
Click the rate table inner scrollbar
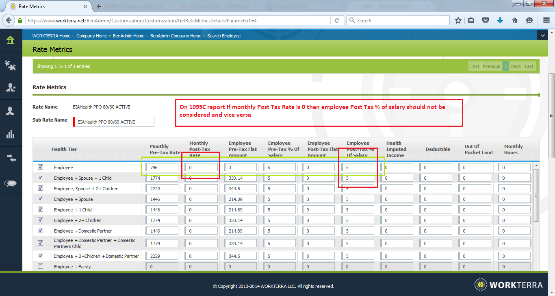coord(536,195)
